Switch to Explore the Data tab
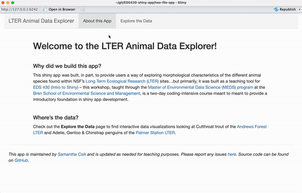The image size is (302, 193). pyautogui.click(x=136, y=21)
